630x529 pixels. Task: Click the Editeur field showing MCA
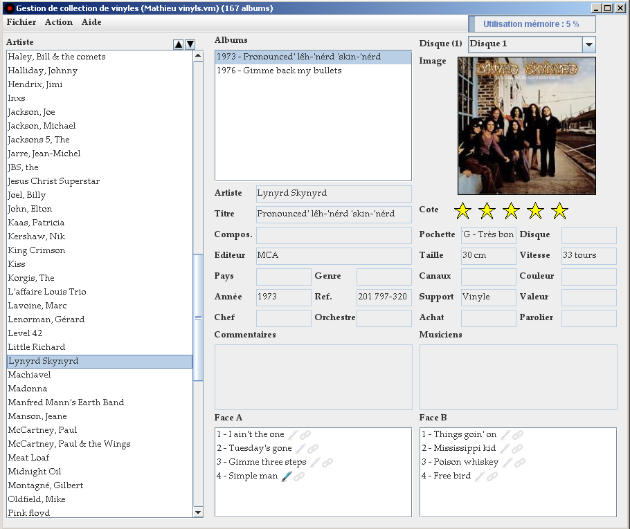tap(334, 256)
